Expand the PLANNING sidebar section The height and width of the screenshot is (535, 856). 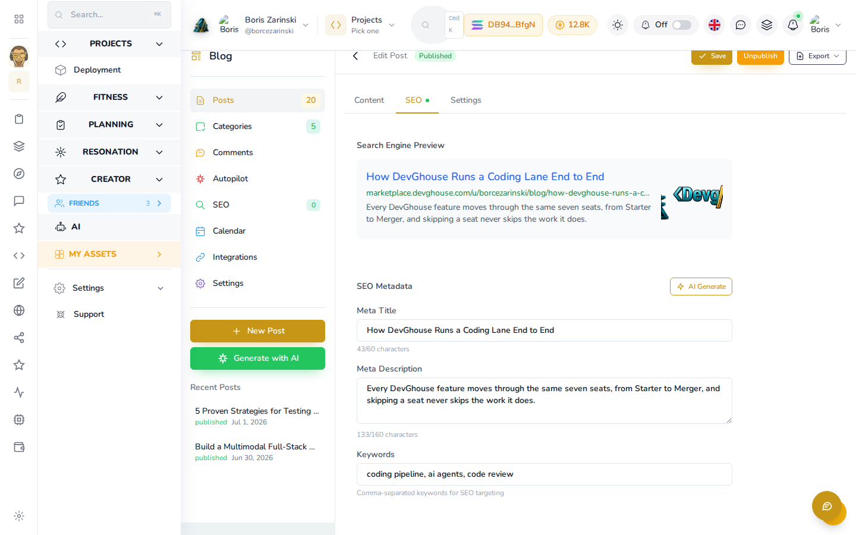[109, 125]
